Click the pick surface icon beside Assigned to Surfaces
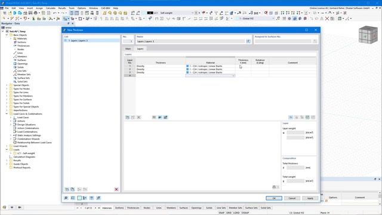 coord(315,41)
